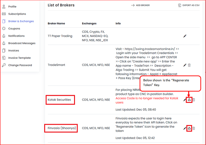Click the Info column header
Viewport: 206px width, 145px height.
(118, 23)
